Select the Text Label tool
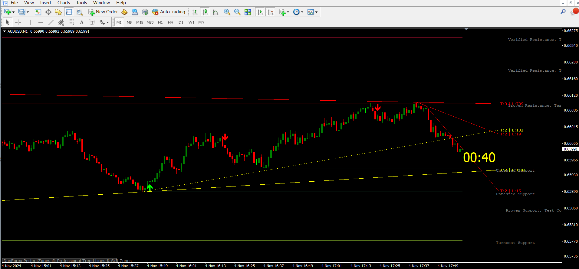The width and height of the screenshot is (579, 269). (x=92, y=22)
